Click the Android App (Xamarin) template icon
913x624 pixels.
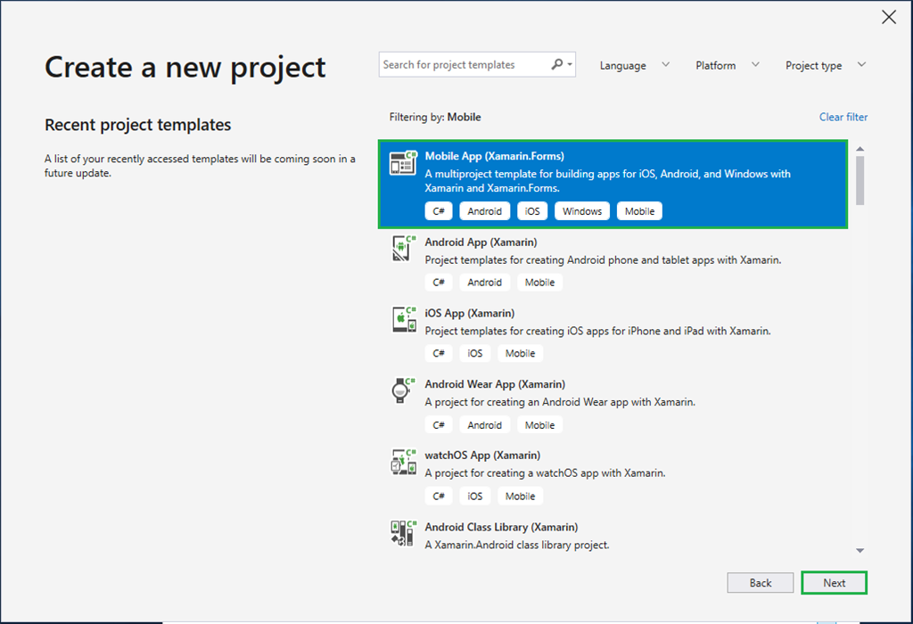coord(403,249)
